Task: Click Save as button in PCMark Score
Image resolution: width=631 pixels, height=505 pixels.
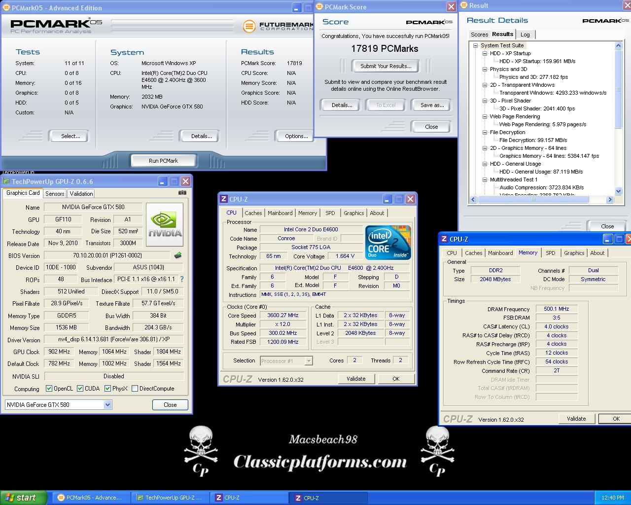Action: (x=432, y=105)
